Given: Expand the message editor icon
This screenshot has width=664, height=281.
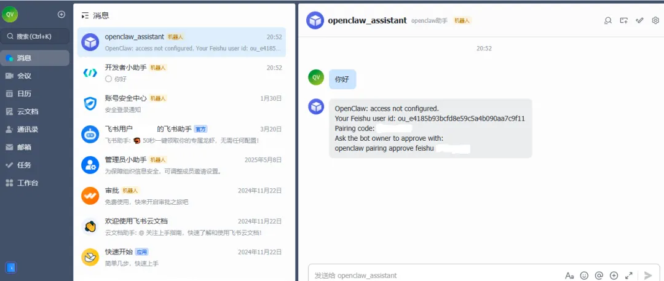Looking at the screenshot, I should (x=628, y=275).
